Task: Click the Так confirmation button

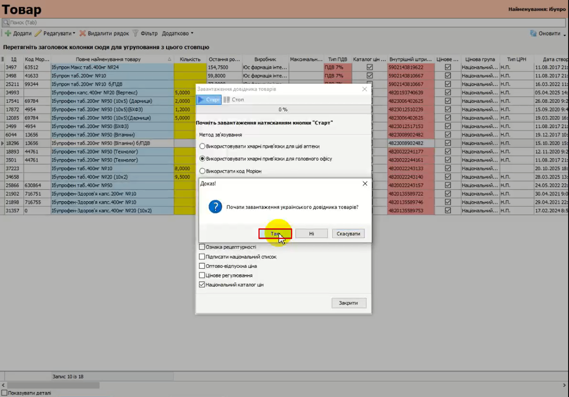Action: [275, 233]
